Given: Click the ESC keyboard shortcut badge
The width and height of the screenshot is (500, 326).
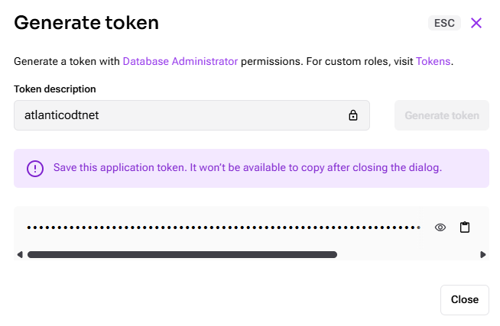Looking at the screenshot, I should 444,23.
